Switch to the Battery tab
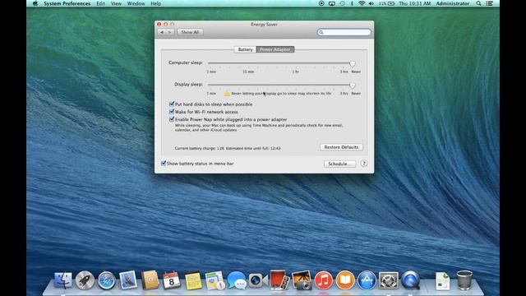Image resolution: width=526 pixels, height=296 pixels. click(245, 49)
